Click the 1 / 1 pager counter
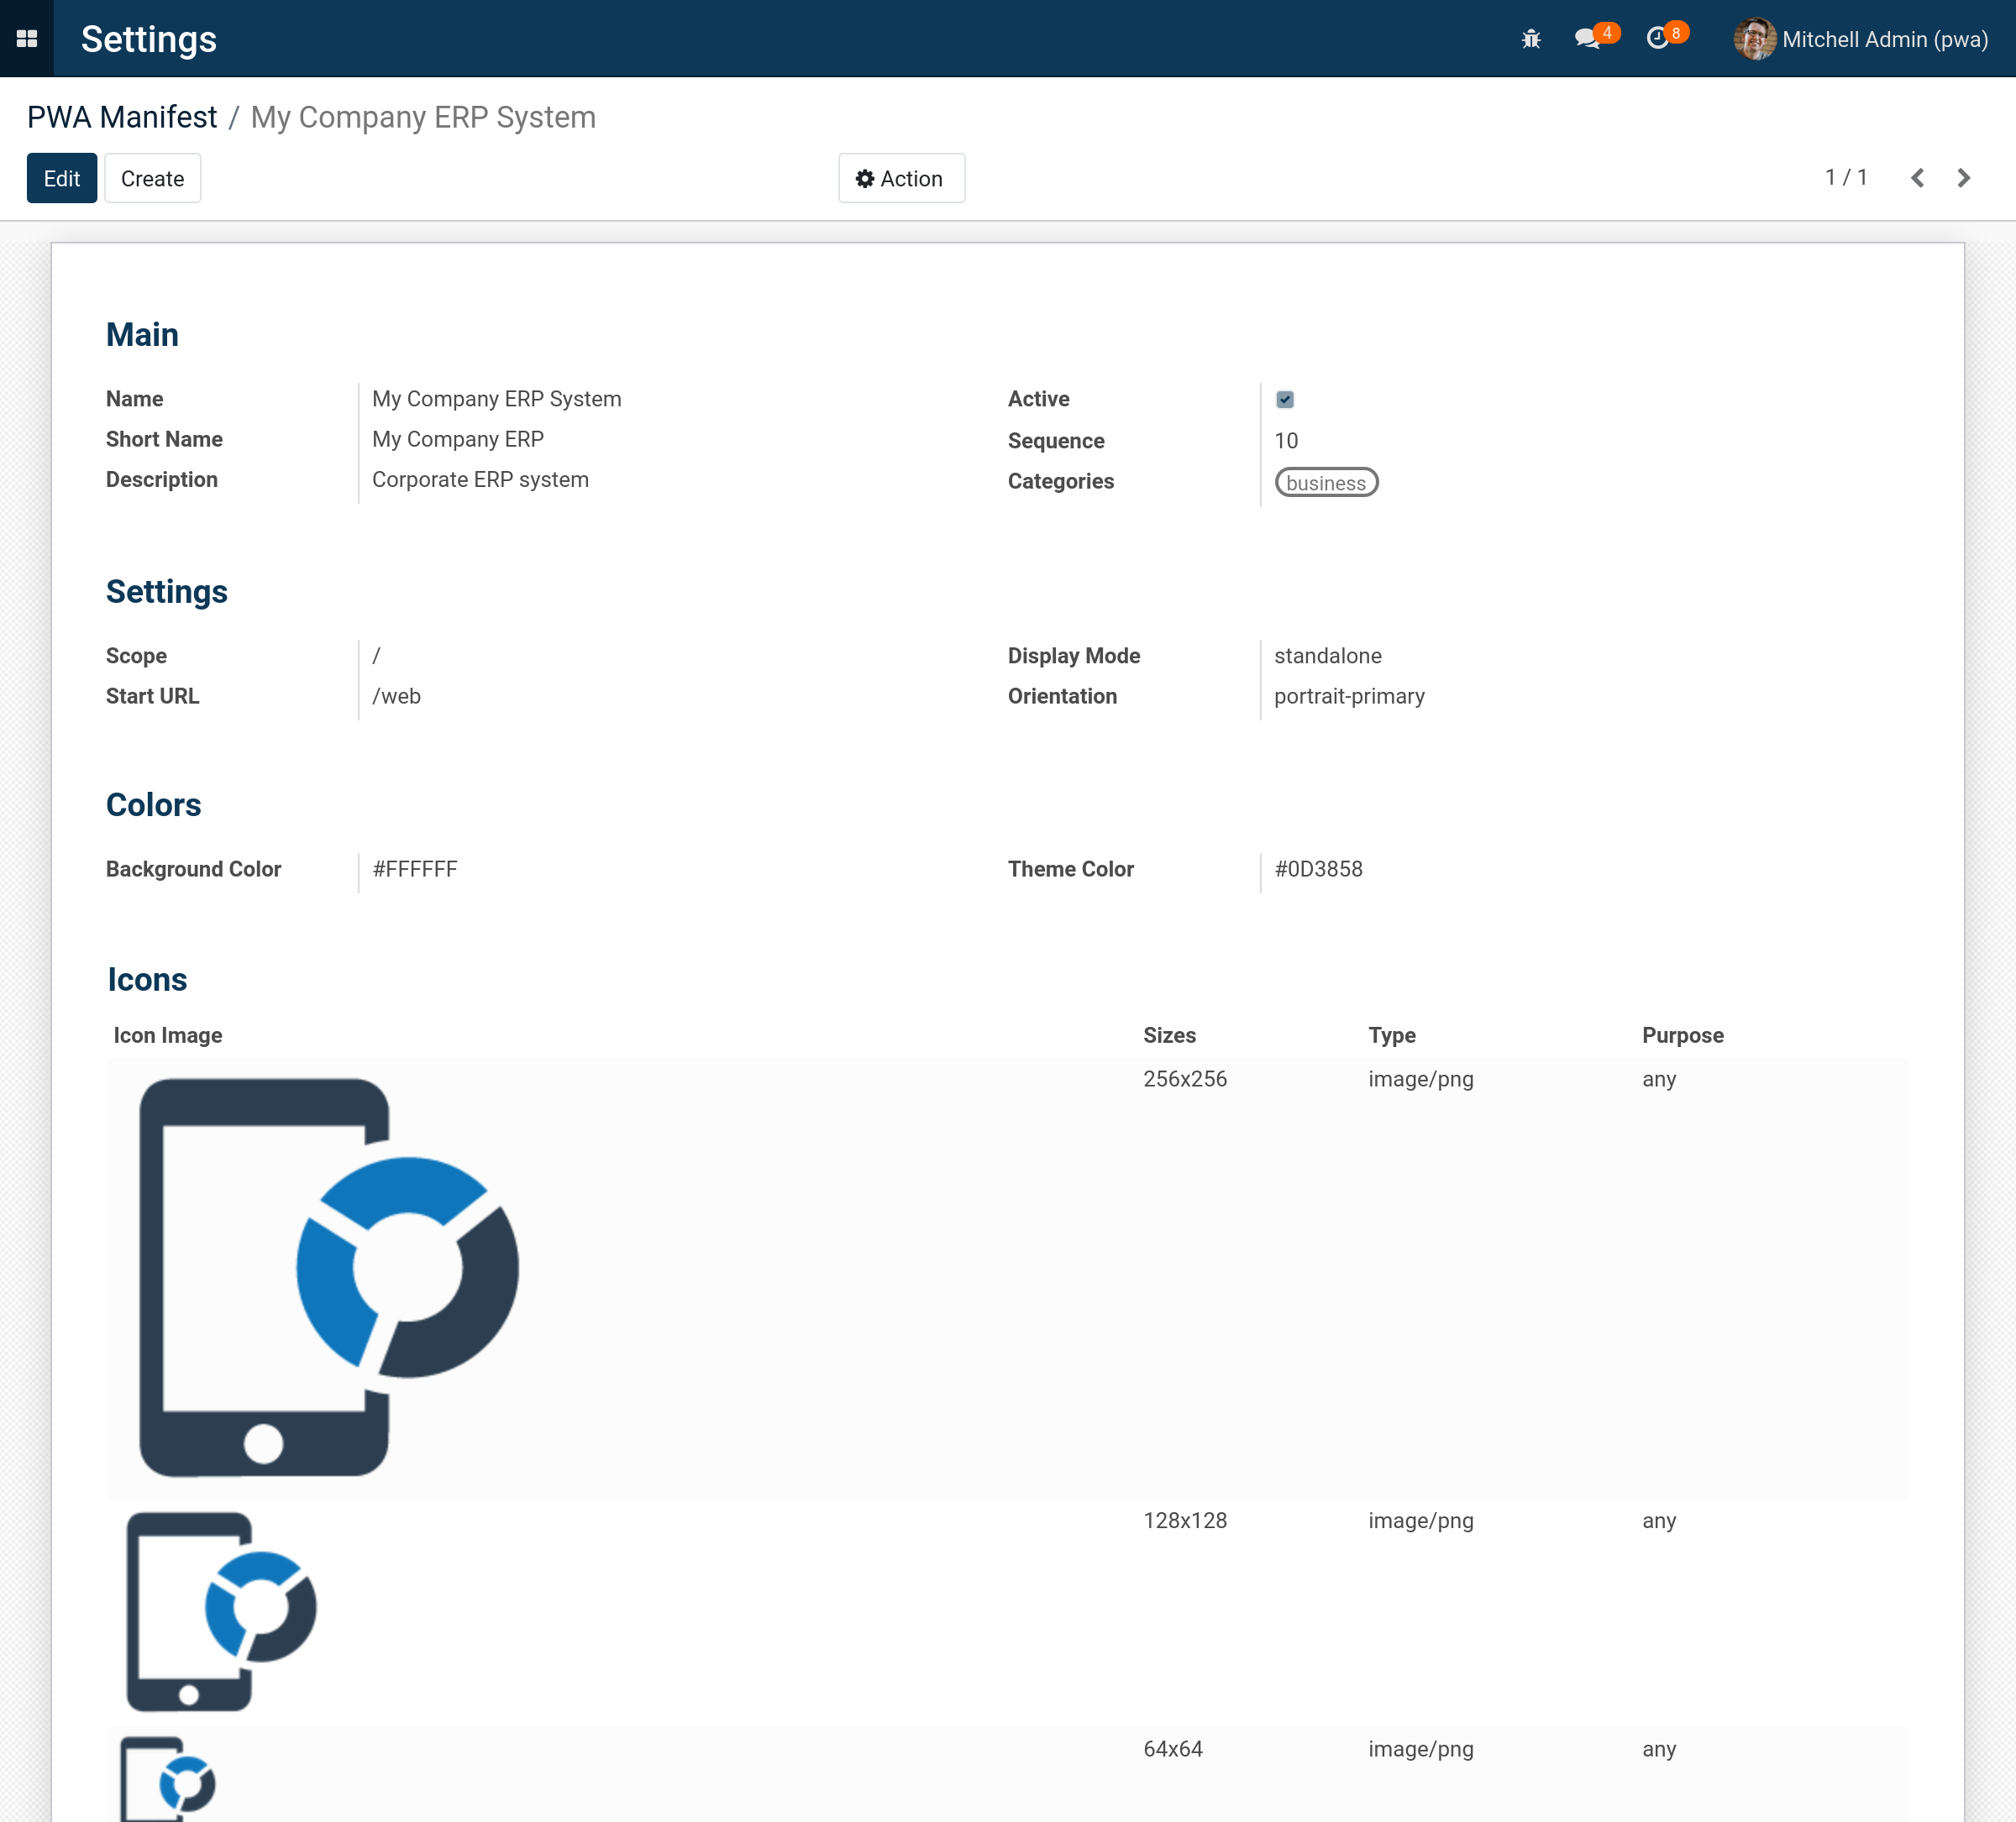 click(1846, 178)
